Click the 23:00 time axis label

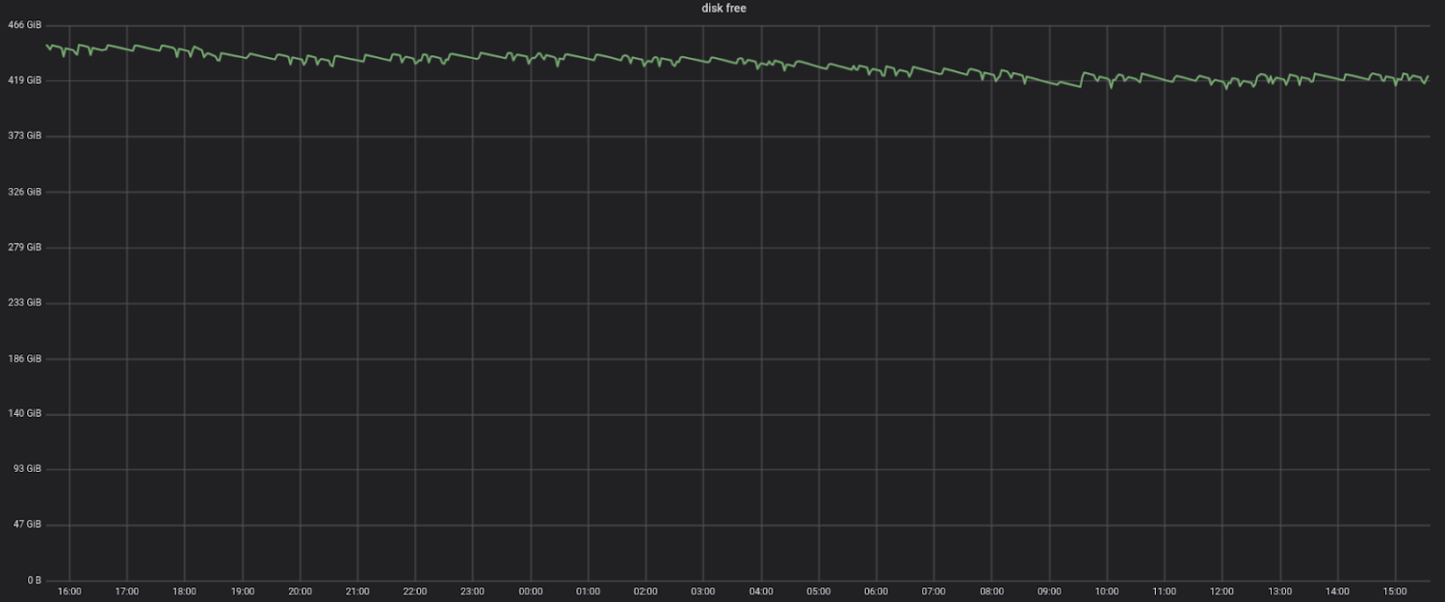[x=473, y=591]
